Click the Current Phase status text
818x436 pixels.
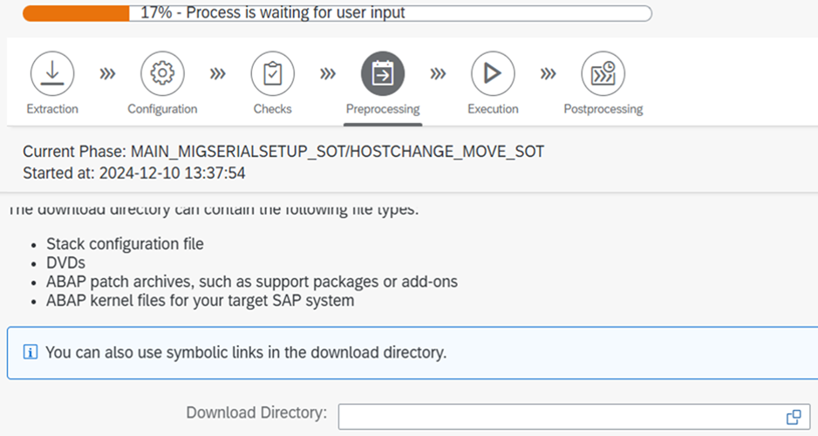[283, 152]
